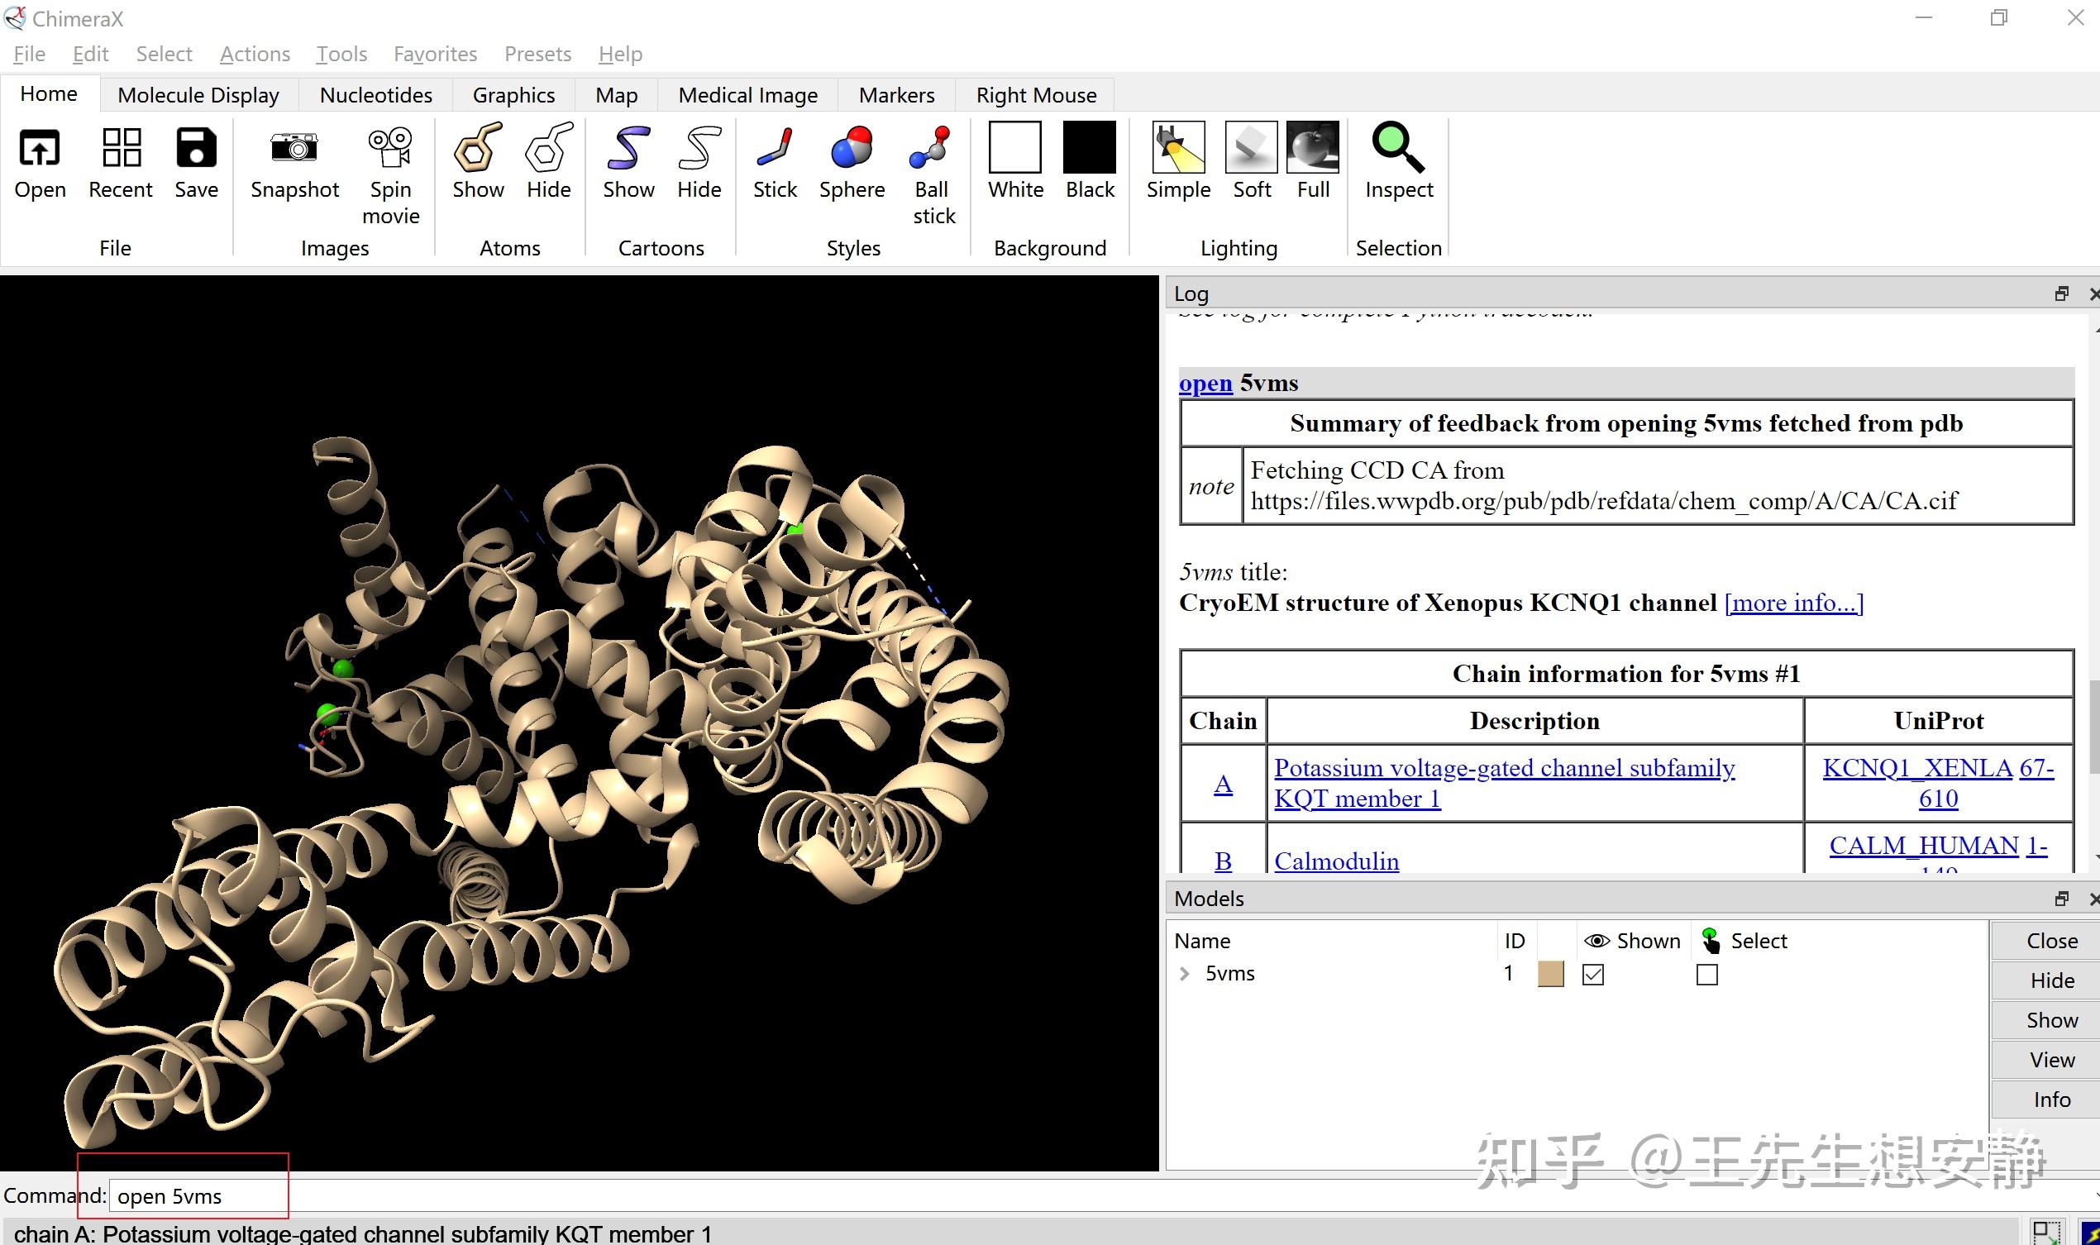This screenshot has height=1245, width=2100.
Task: Set Stick style for atoms
Action: [775, 149]
